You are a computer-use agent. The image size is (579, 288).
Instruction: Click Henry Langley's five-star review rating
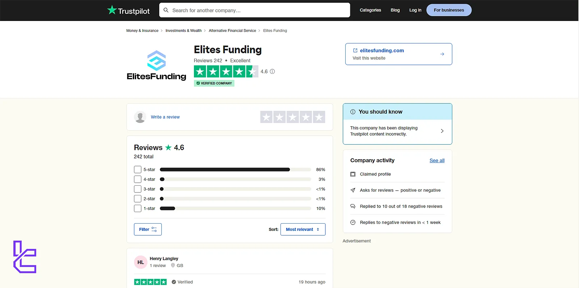[x=151, y=282]
